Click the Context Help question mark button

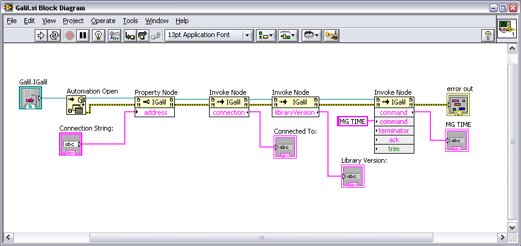point(487,35)
